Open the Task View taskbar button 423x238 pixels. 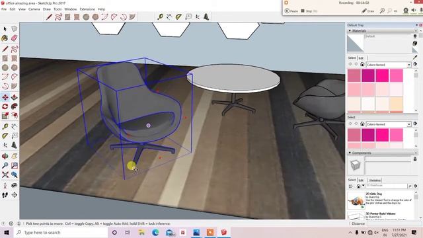tap(128, 232)
